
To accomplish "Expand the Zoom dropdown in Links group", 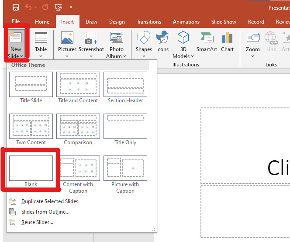I will point(252,56).
